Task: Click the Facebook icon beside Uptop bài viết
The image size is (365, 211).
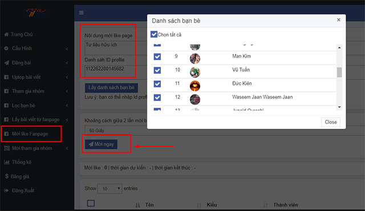Action: click(6, 77)
